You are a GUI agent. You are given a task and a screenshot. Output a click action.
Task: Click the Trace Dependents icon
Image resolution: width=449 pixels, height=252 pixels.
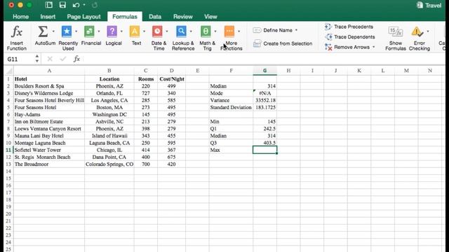328,37
